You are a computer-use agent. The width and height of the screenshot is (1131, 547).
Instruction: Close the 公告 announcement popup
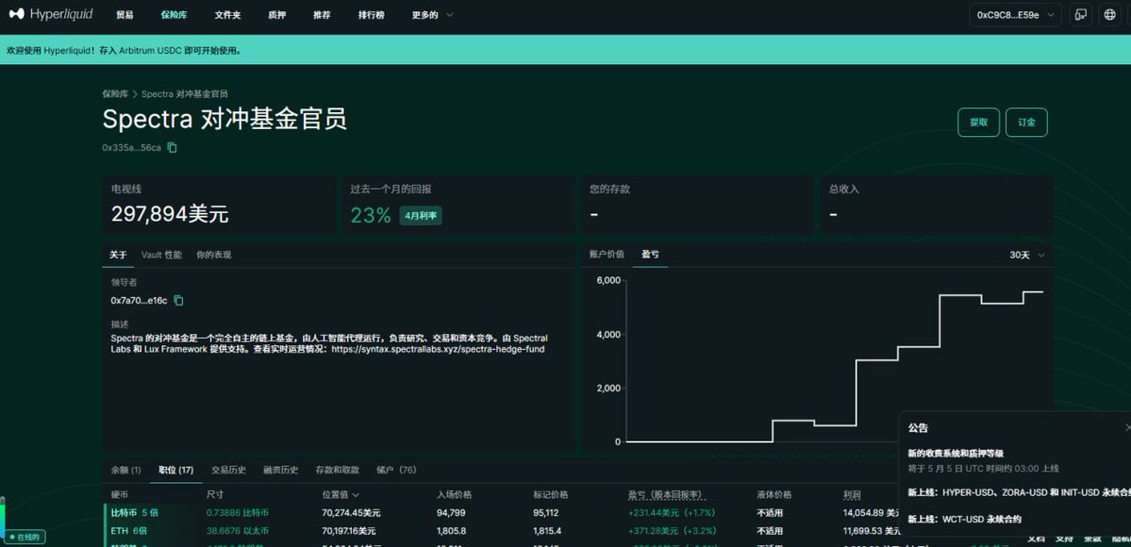[1127, 428]
